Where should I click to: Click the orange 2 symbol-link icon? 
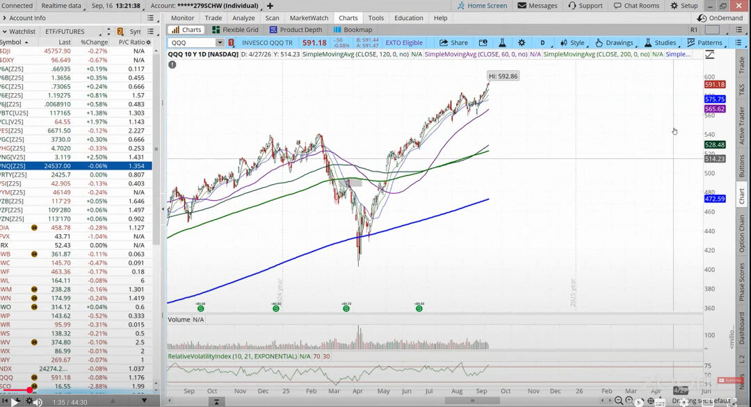pos(120,31)
